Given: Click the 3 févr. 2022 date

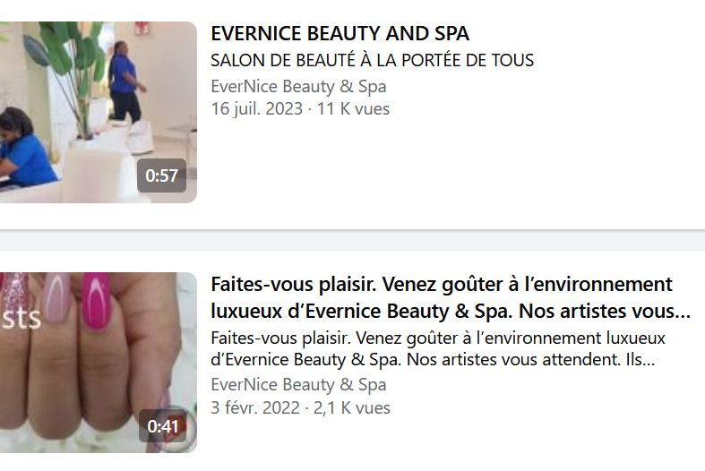Looking at the screenshot, I should [255, 408].
